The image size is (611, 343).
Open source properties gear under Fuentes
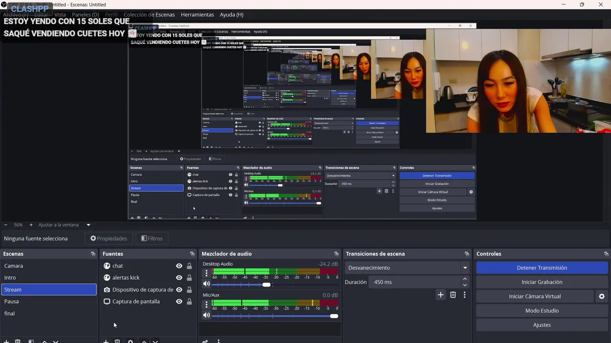coord(130,341)
